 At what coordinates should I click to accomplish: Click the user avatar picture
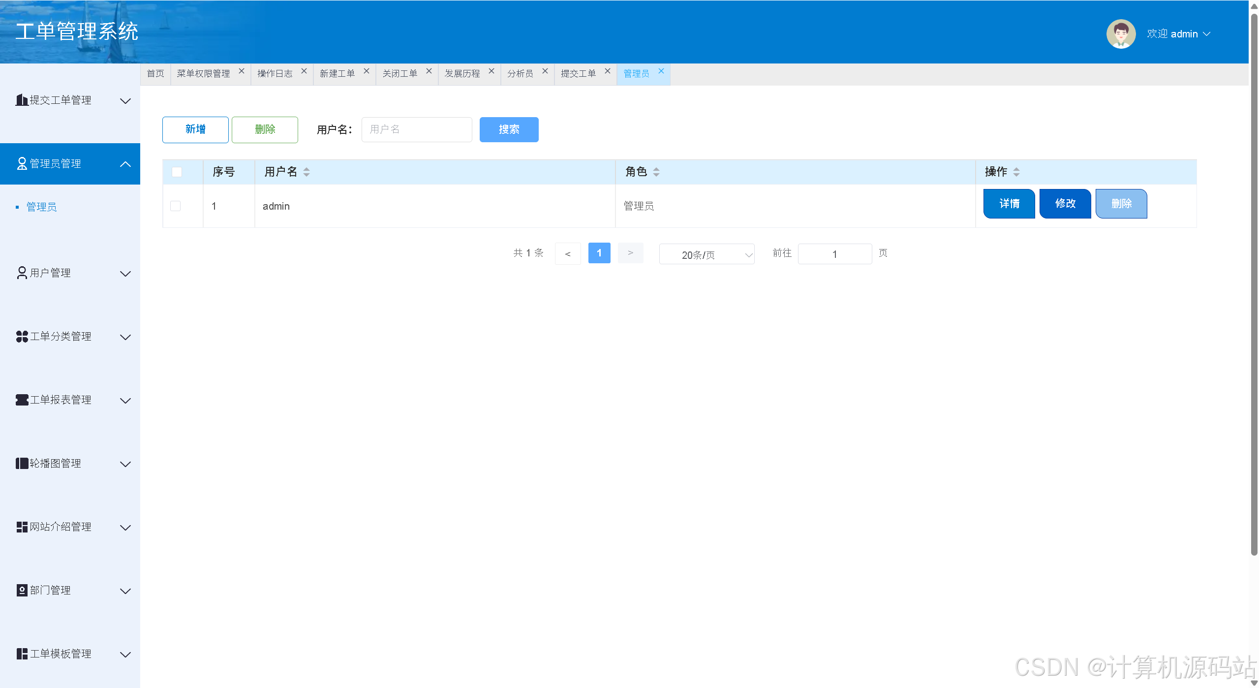coord(1120,34)
